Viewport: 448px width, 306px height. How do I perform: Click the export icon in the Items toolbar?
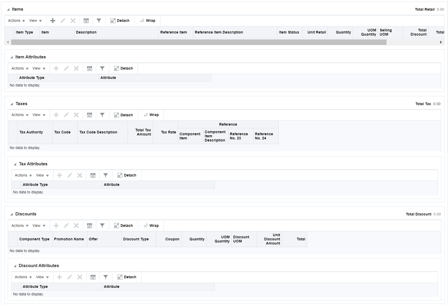click(x=86, y=21)
